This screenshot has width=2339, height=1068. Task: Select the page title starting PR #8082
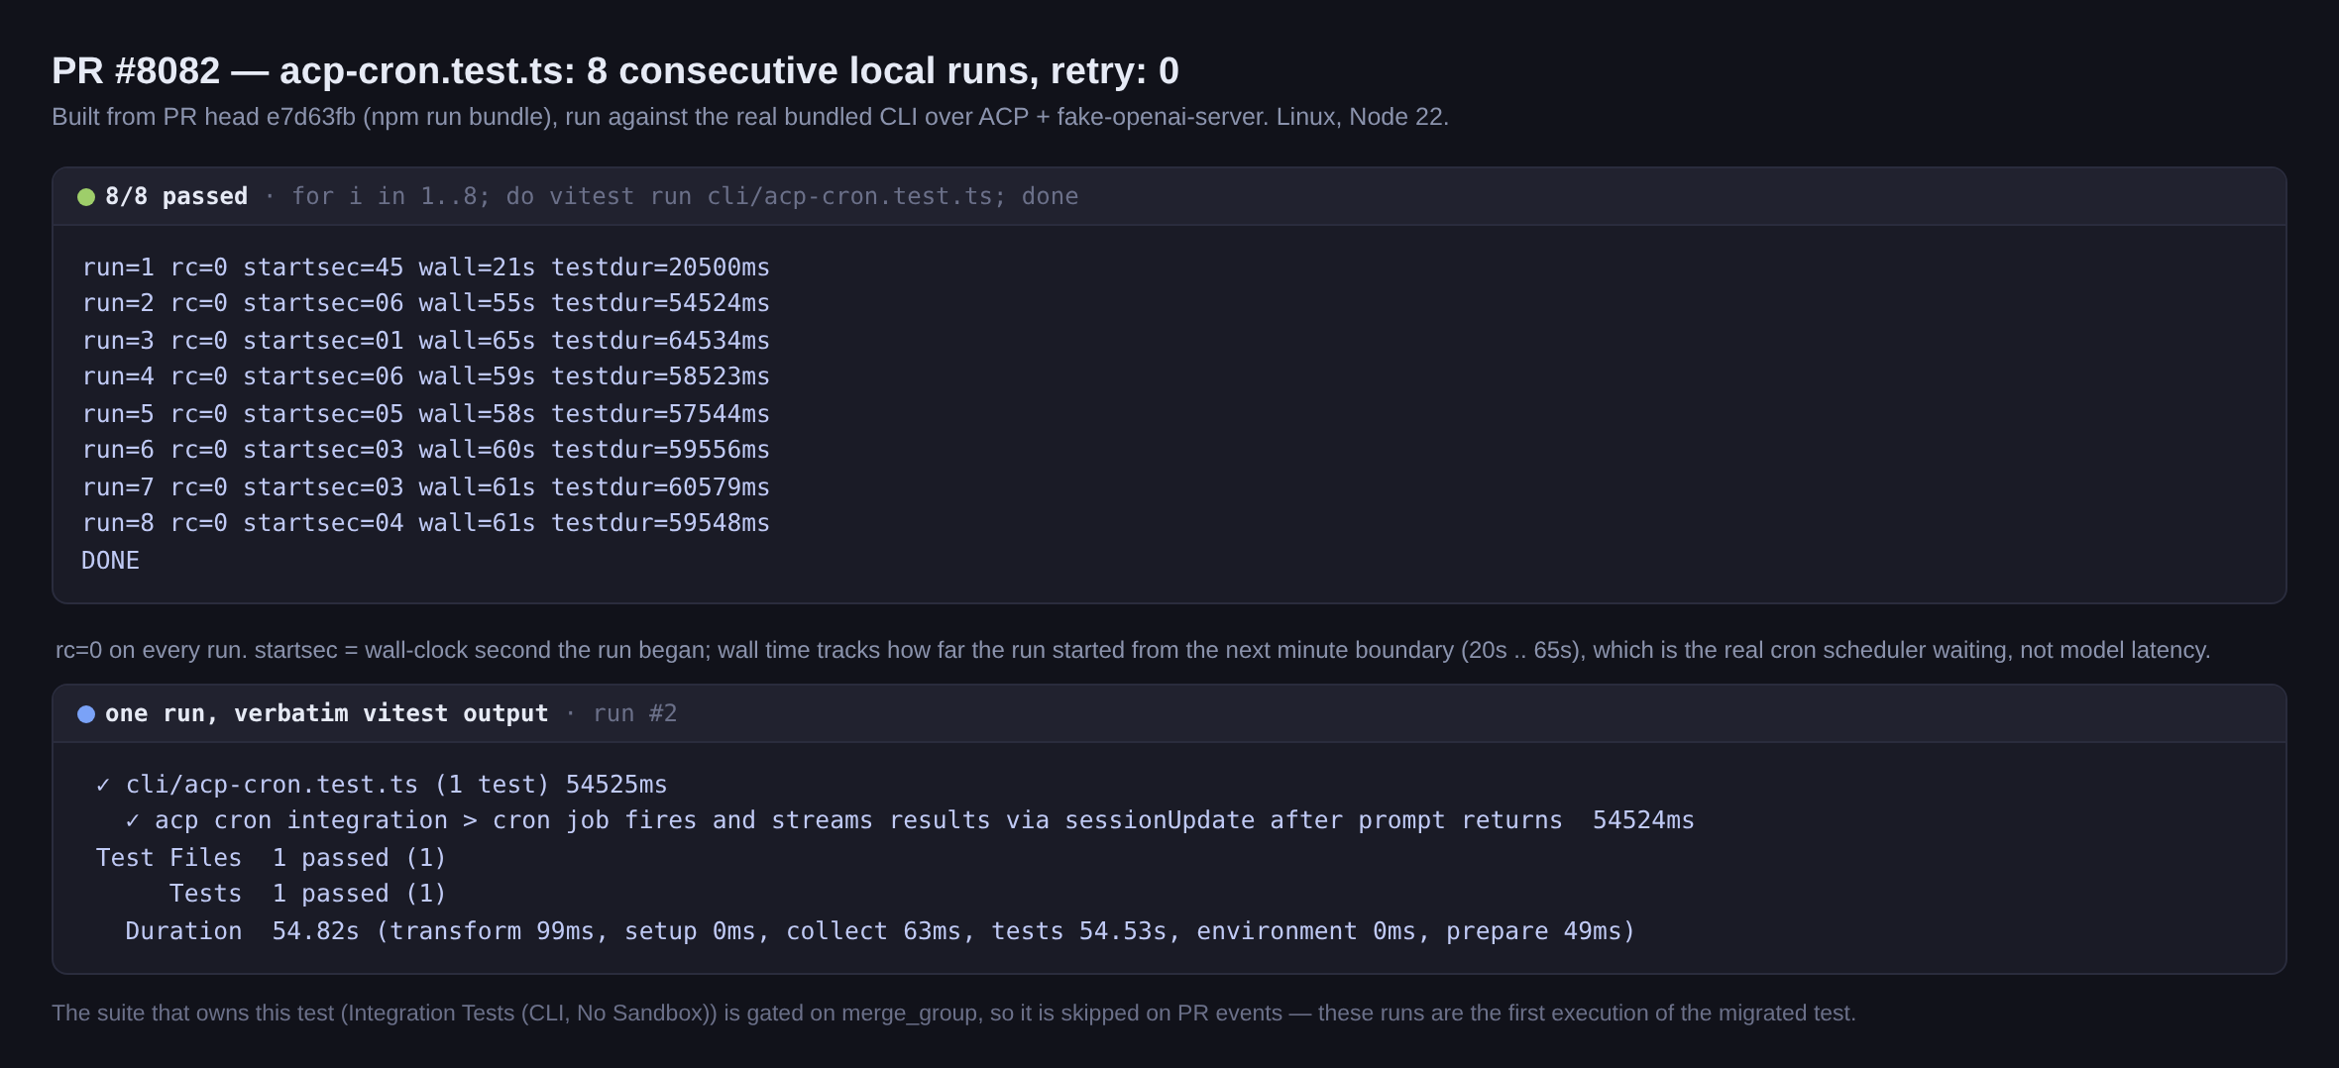tap(615, 70)
